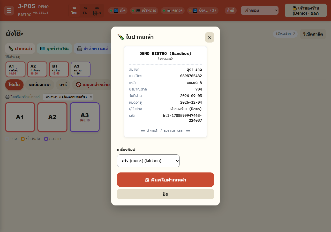Click the code btl-1788599947468-224087
This screenshot has height=232, width=331.
click(x=182, y=118)
